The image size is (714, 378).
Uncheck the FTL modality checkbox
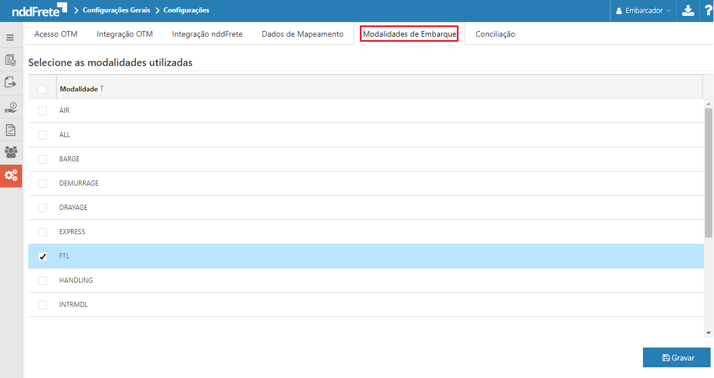[42, 257]
